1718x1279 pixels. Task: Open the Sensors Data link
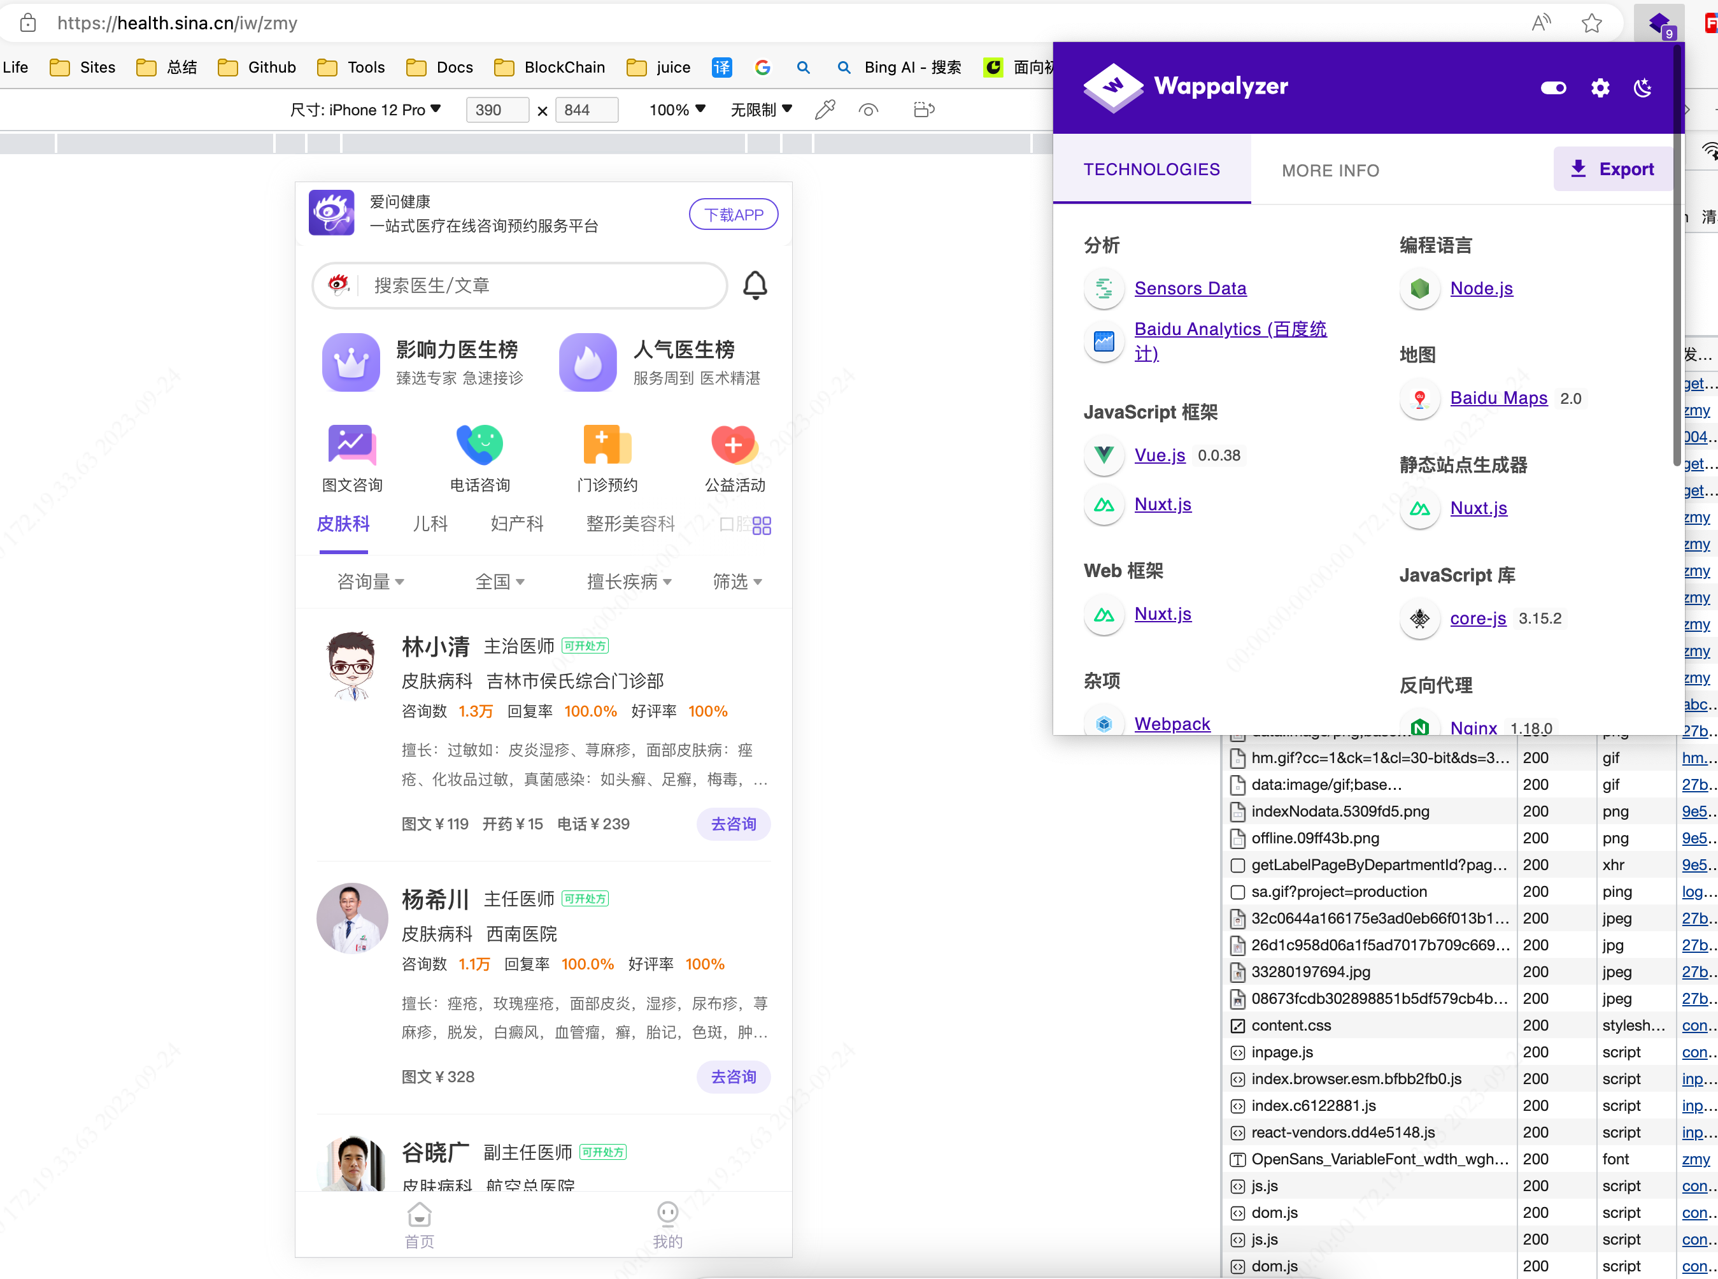(x=1190, y=288)
